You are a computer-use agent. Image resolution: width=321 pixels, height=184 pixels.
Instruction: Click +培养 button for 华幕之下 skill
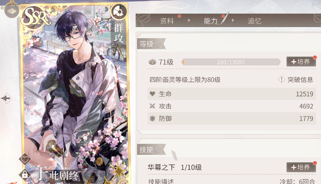point(301,167)
